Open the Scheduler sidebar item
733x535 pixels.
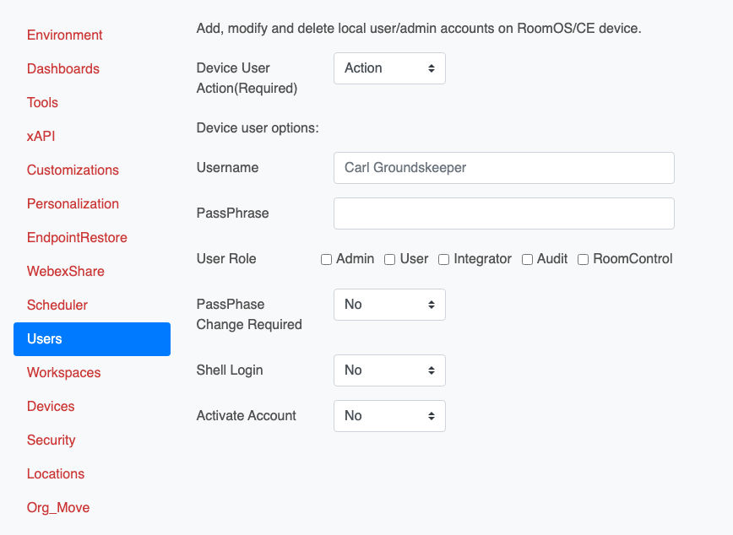[x=57, y=305]
